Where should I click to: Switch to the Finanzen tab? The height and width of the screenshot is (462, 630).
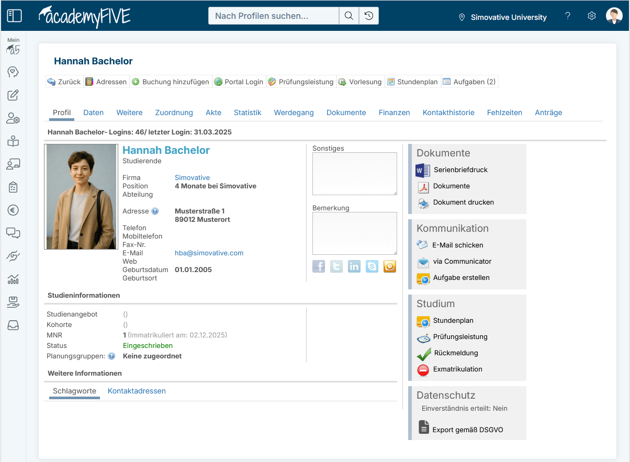(394, 112)
